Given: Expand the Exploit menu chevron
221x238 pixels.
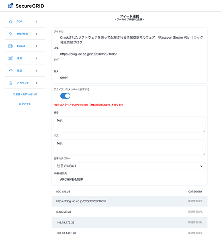Looking at the screenshot, I should coord(36,46).
